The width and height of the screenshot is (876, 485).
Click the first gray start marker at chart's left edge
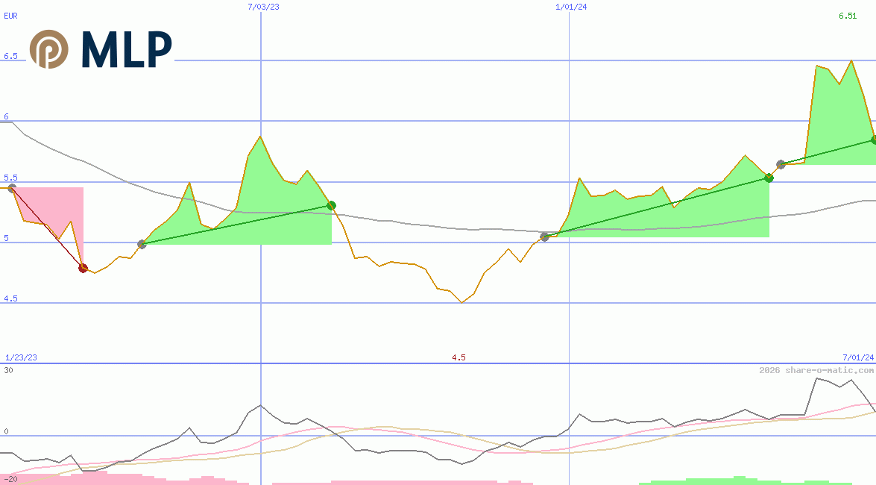[11, 188]
